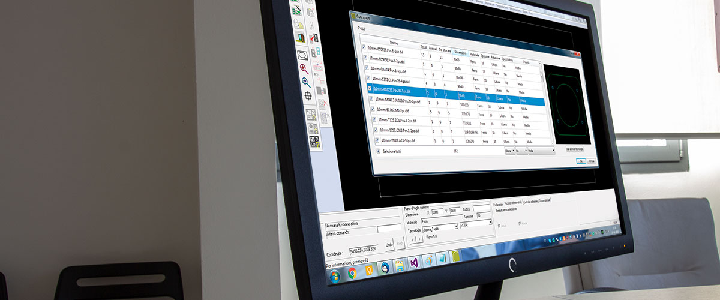Click the red arrow import icon
Screen dimensions: 720x300
point(314,38)
